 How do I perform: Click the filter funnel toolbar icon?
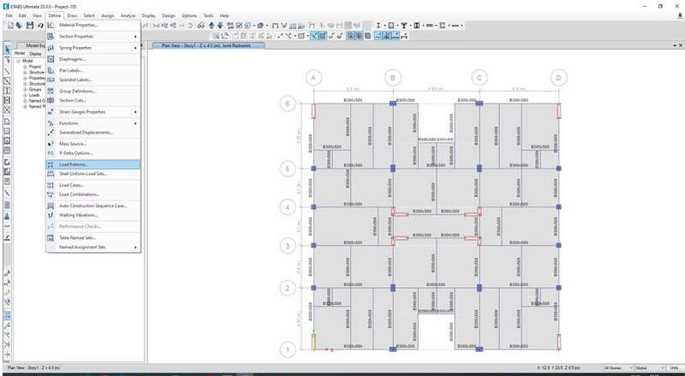[x=404, y=26]
